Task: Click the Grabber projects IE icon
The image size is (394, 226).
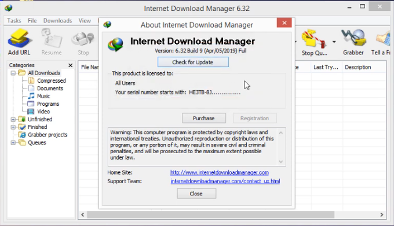Action: coord(23,135)
